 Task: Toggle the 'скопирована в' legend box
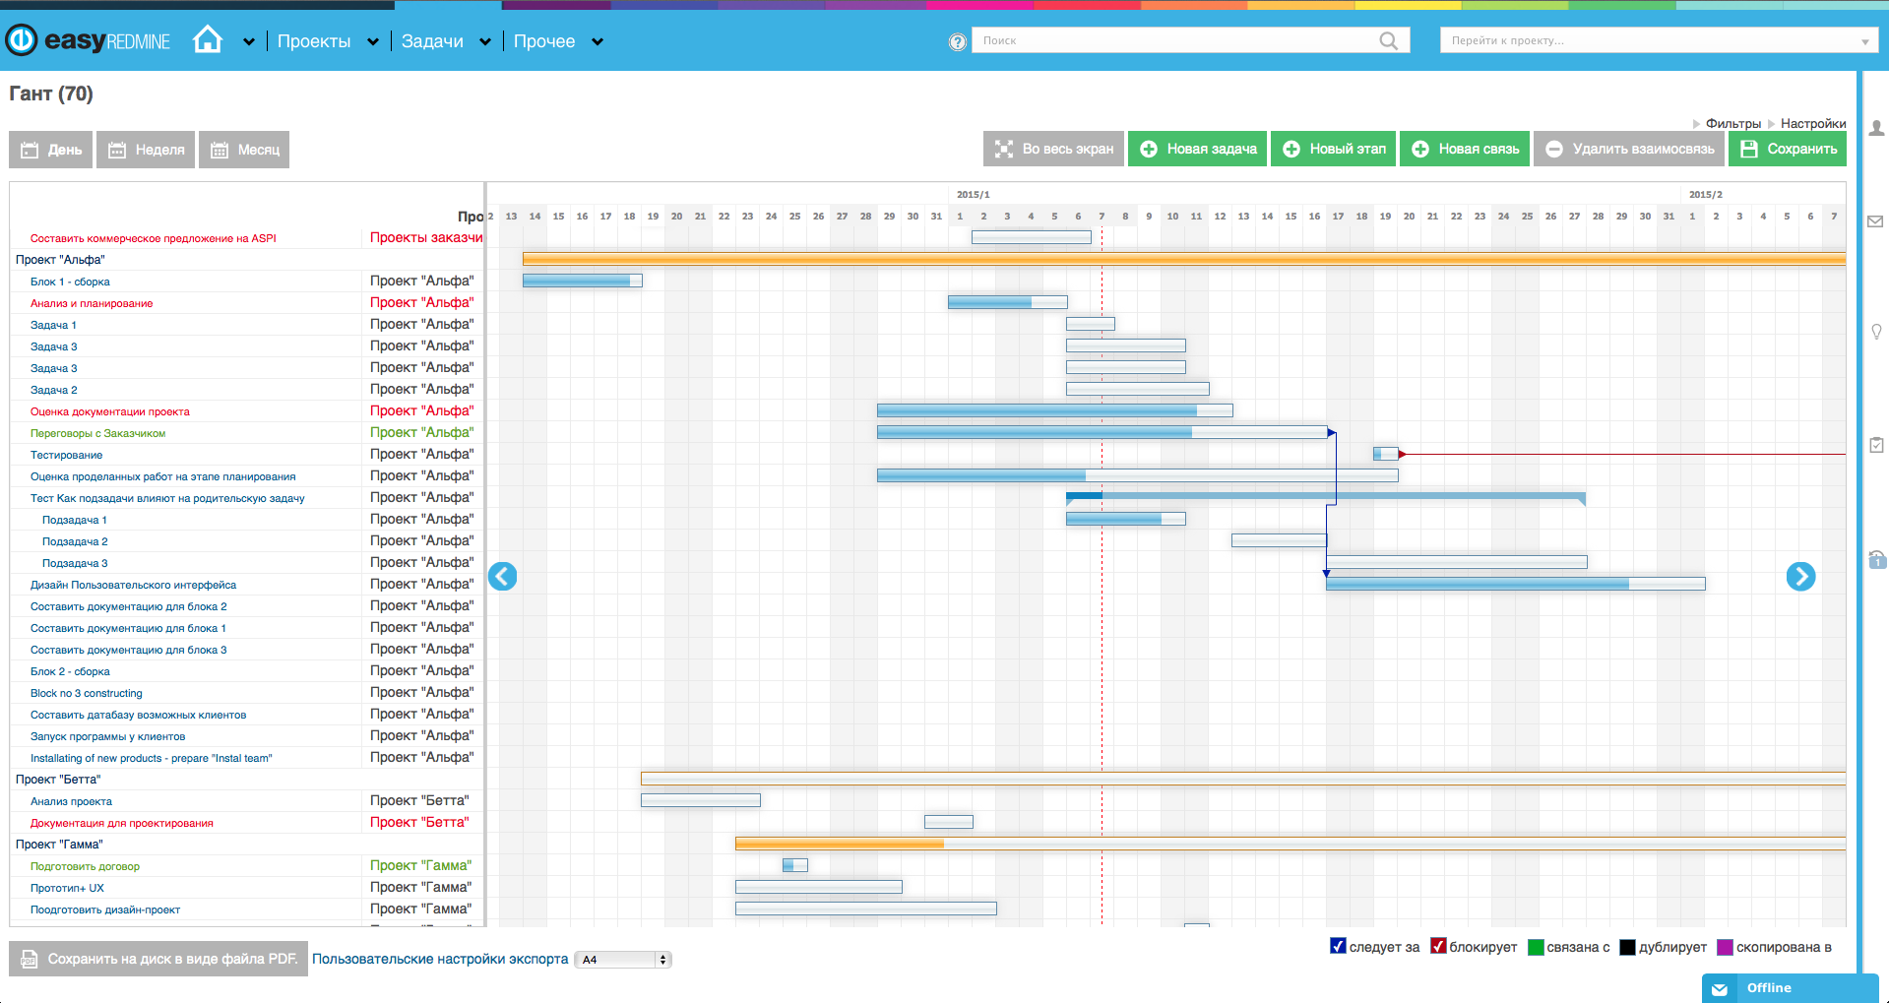pyautogui.click(x=1725, y=947)
